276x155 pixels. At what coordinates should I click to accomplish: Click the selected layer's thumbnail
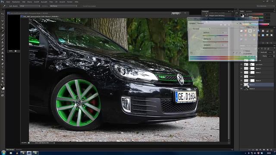point(246,84)
